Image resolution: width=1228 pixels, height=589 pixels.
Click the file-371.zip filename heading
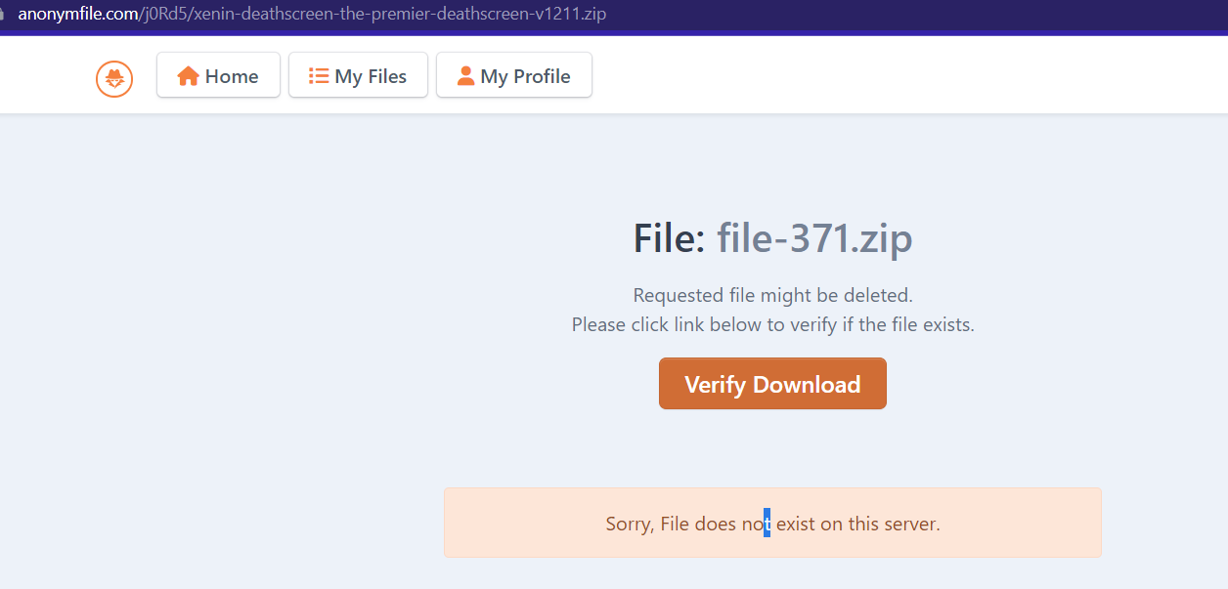[x=814, y=238]
